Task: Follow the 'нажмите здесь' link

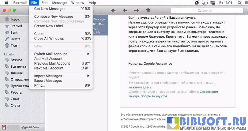Action: pos(140,87)
